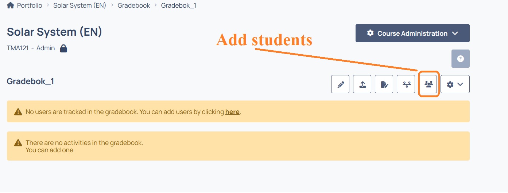508x193 pixels.
Task: Navigate to Gradebook breadcrumb item
Action: pyautogui.click(x=134, y=5)
